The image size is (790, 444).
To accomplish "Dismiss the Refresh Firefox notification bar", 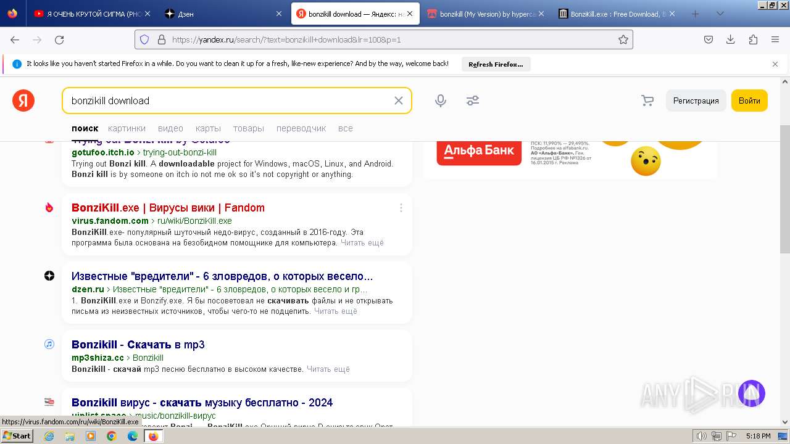I will pyautogui.click(x=775, y=64).
